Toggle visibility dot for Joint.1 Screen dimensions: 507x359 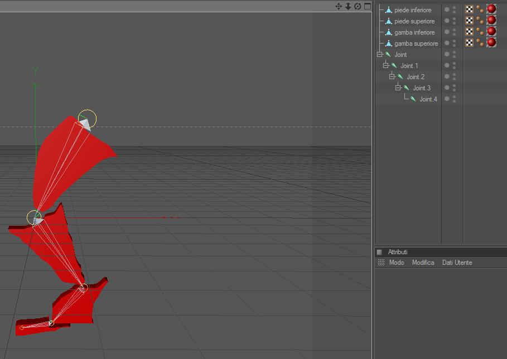(447, 65)
